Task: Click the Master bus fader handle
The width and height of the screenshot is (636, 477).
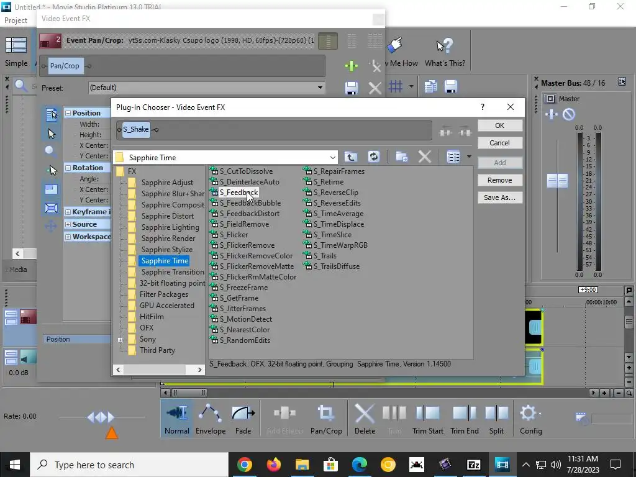Action: (557, 181)
